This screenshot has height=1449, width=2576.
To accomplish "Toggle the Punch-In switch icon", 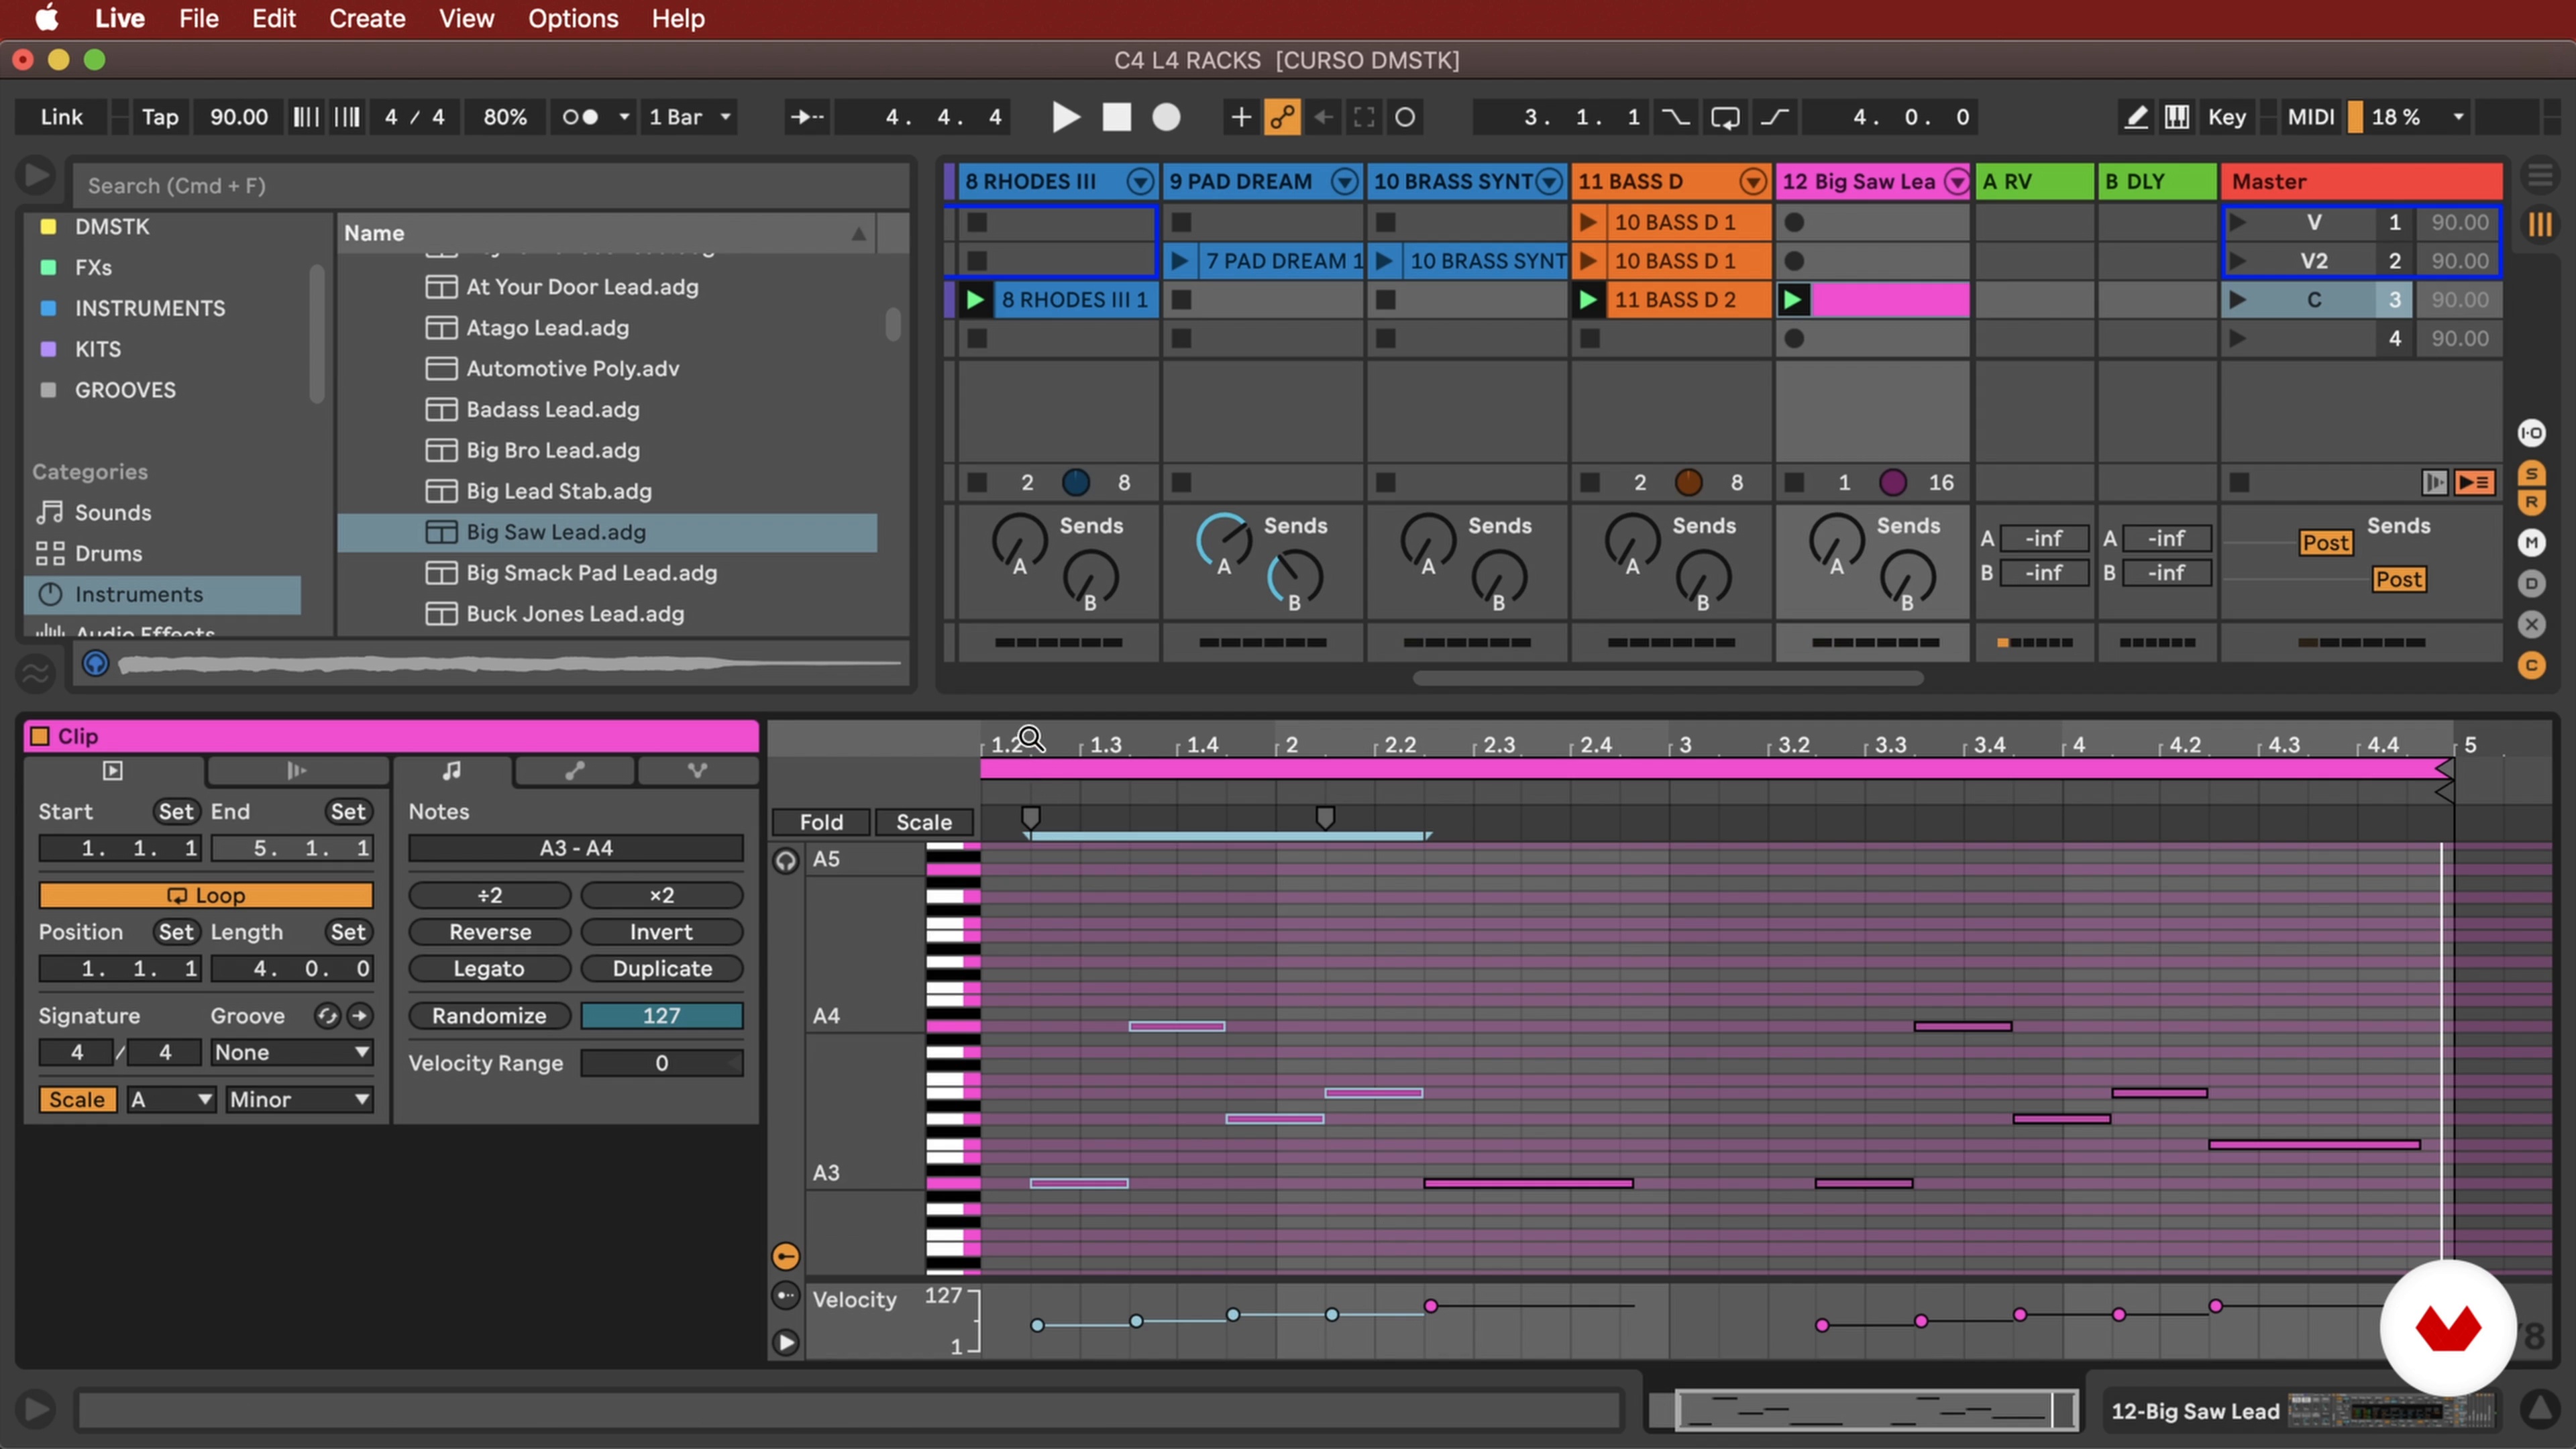I will pos(1675,117).
